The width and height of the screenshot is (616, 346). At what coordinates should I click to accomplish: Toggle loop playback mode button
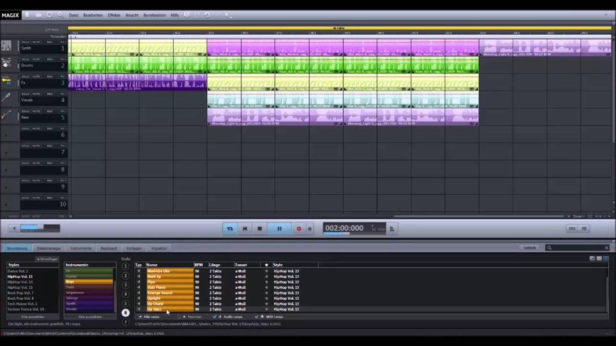[x=230, y=229]
